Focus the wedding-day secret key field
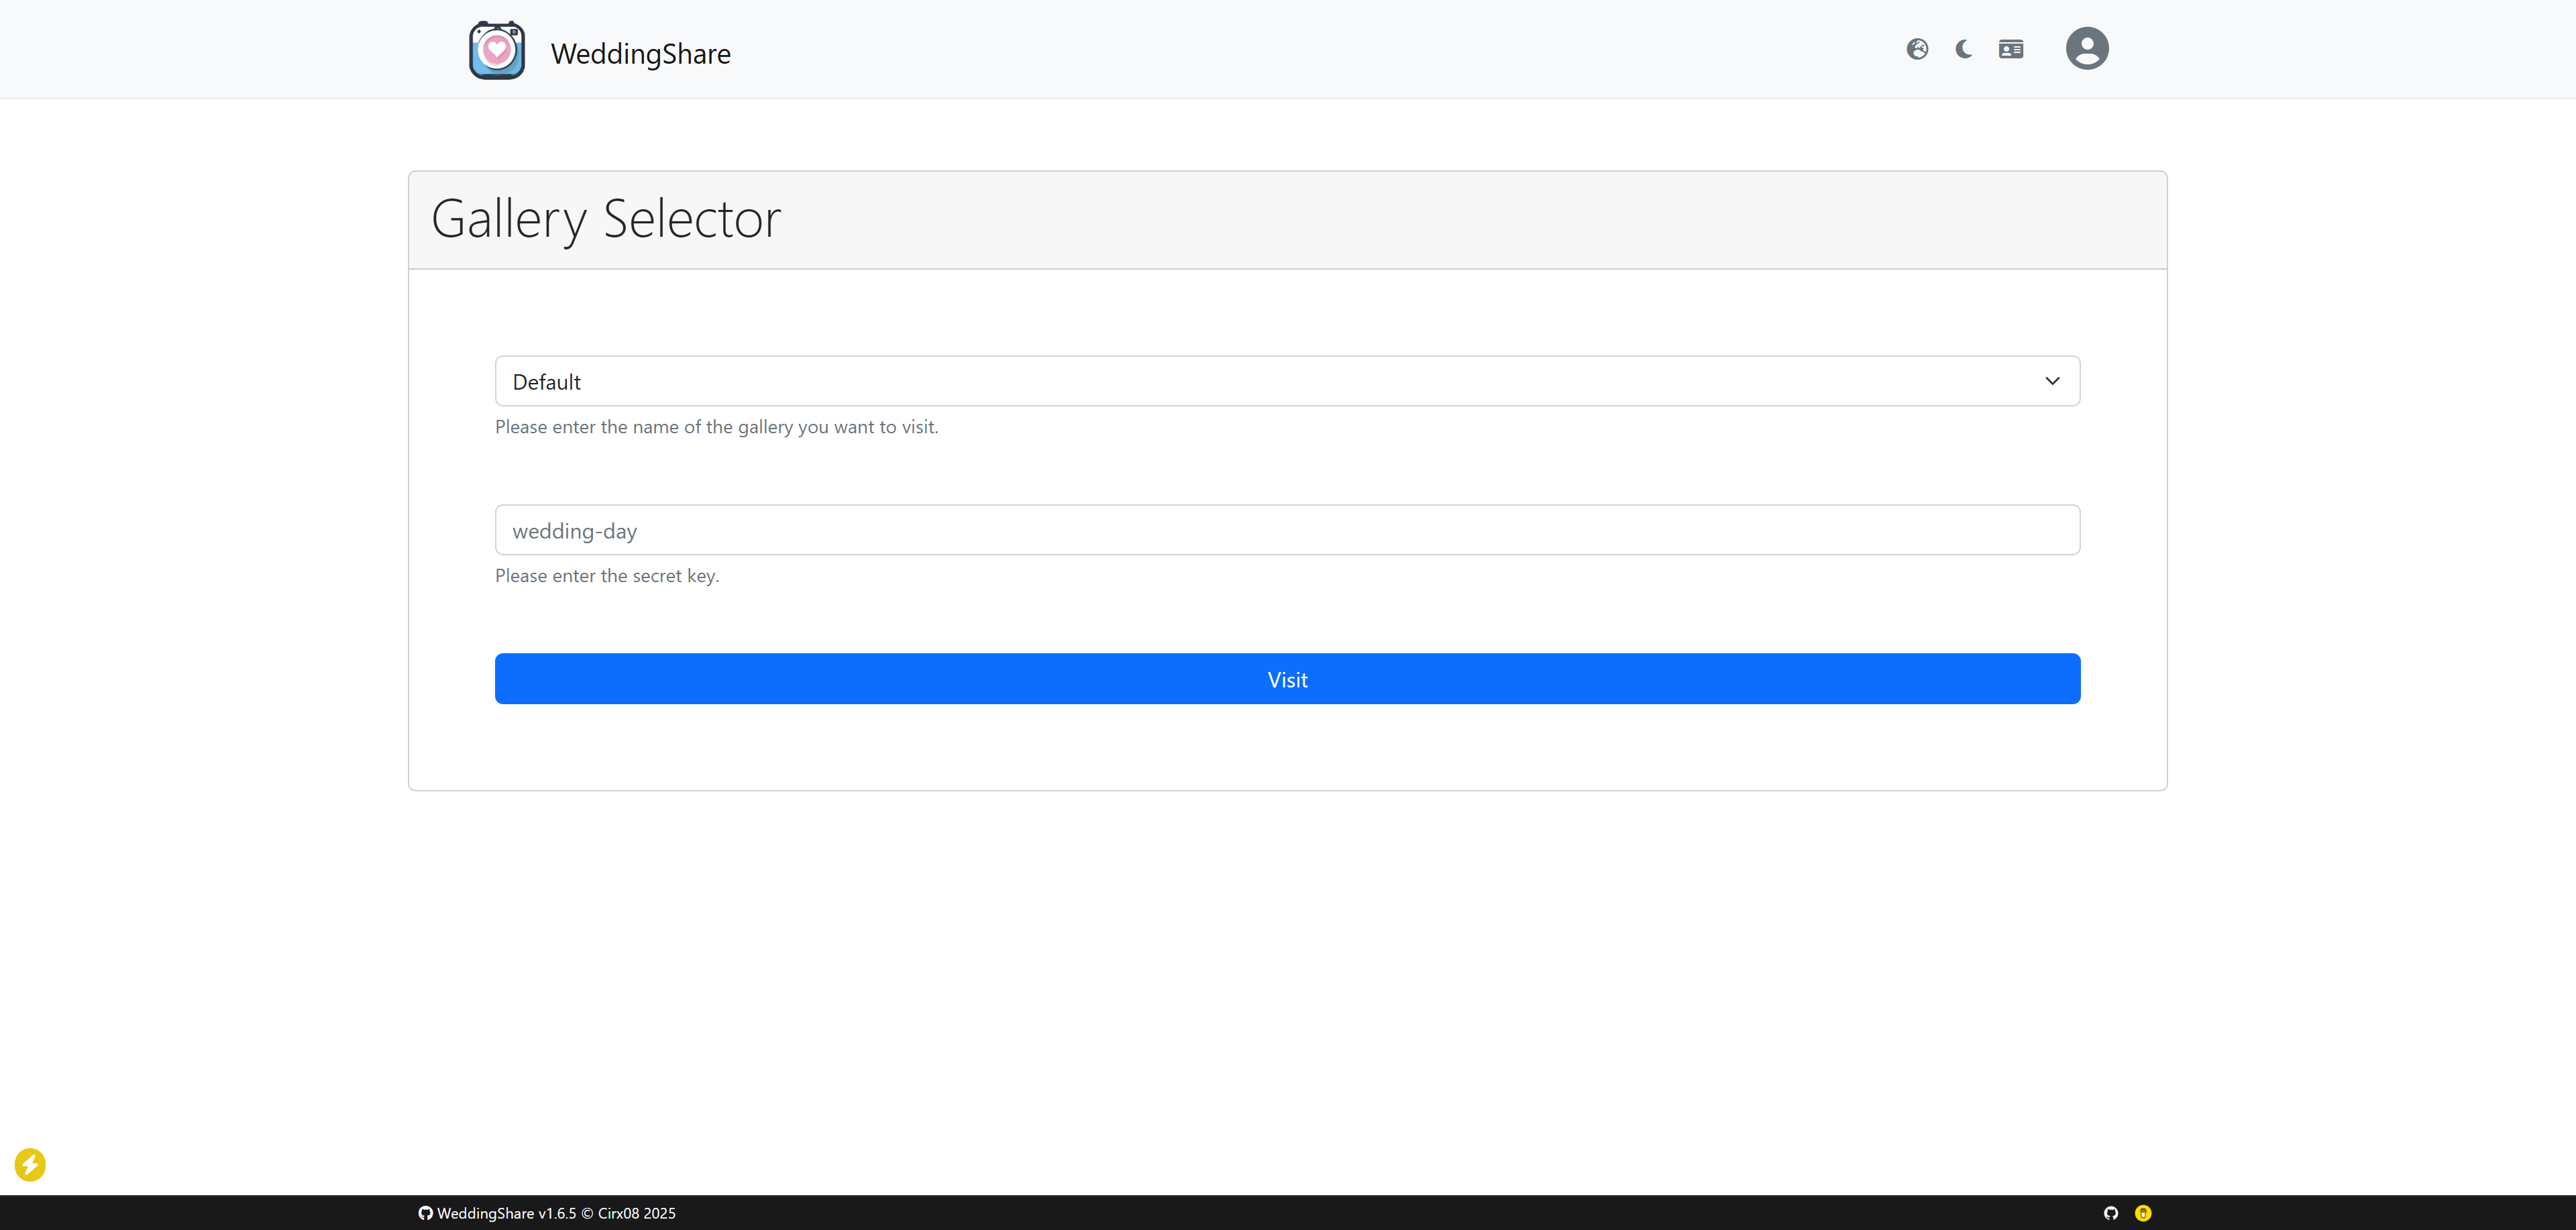The width and height of the screenshot is (2576, 1230). (x=1287, y=530)
